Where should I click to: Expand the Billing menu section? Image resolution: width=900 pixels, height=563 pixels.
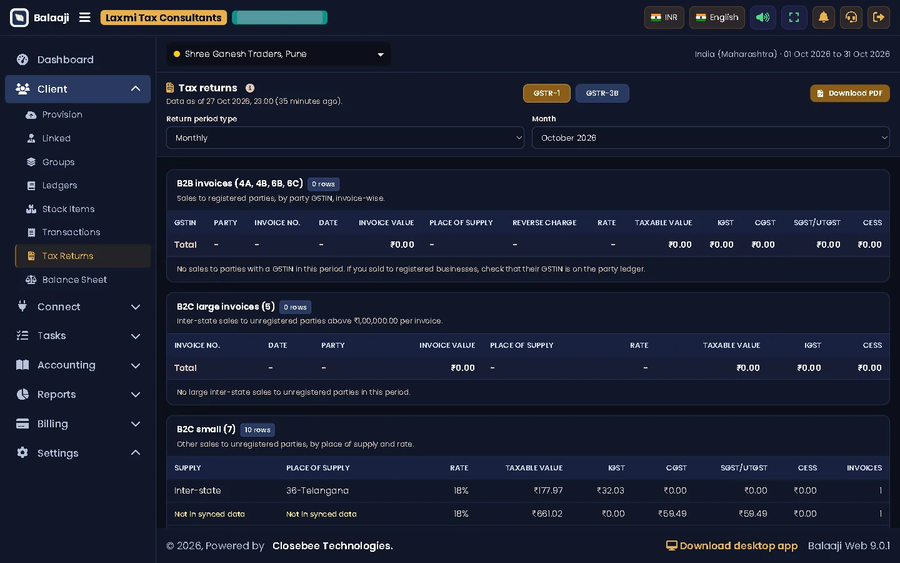coord(77,424)
